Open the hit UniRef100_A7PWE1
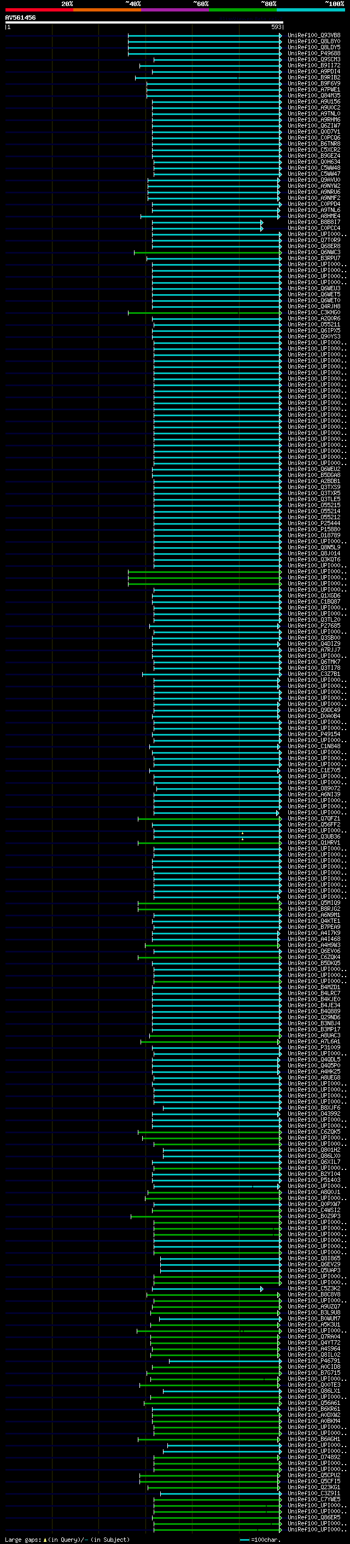350x1544 pixels. point(314,89)
